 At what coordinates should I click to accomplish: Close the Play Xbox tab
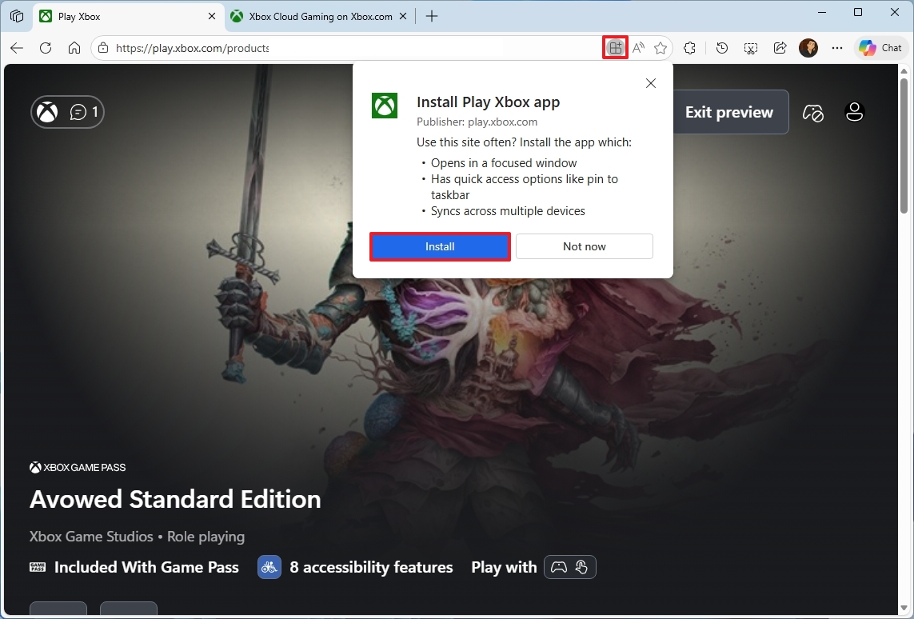pyautogui.click(x=212, y=16)
